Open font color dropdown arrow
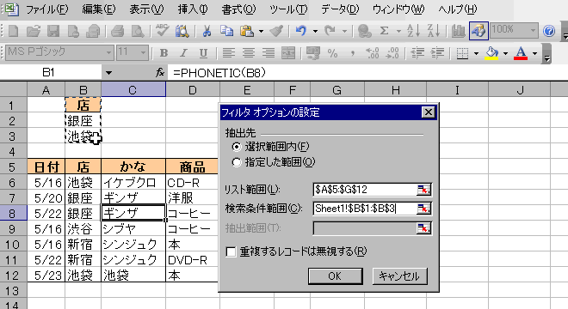The image size is (568, 309). click(534, 53)
